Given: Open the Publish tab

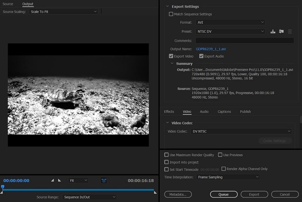Looking at the screenshot, I should [x=245, y=111].
